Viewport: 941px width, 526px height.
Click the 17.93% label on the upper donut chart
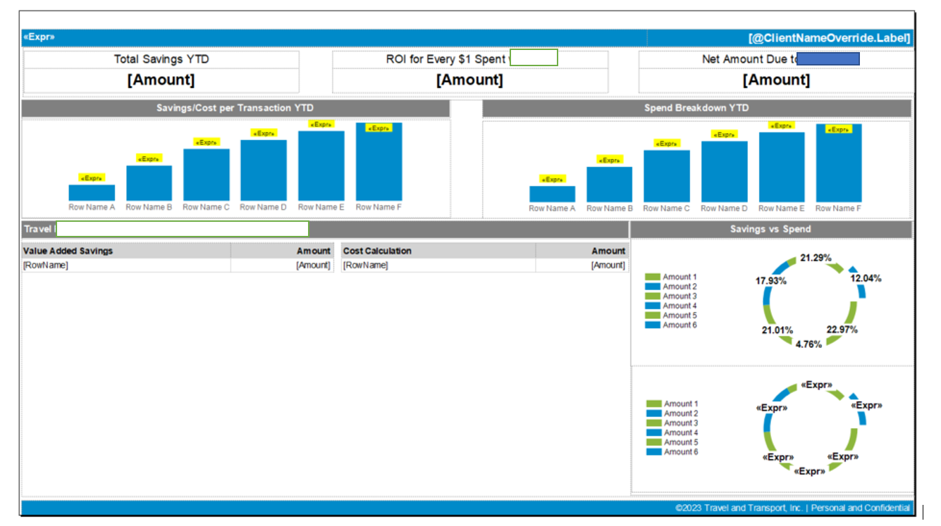[771, 281]
